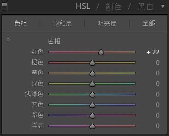This screenshot has height=136, width=169.
Task: Click the 洋红 slider label
Action: [38, 126]
